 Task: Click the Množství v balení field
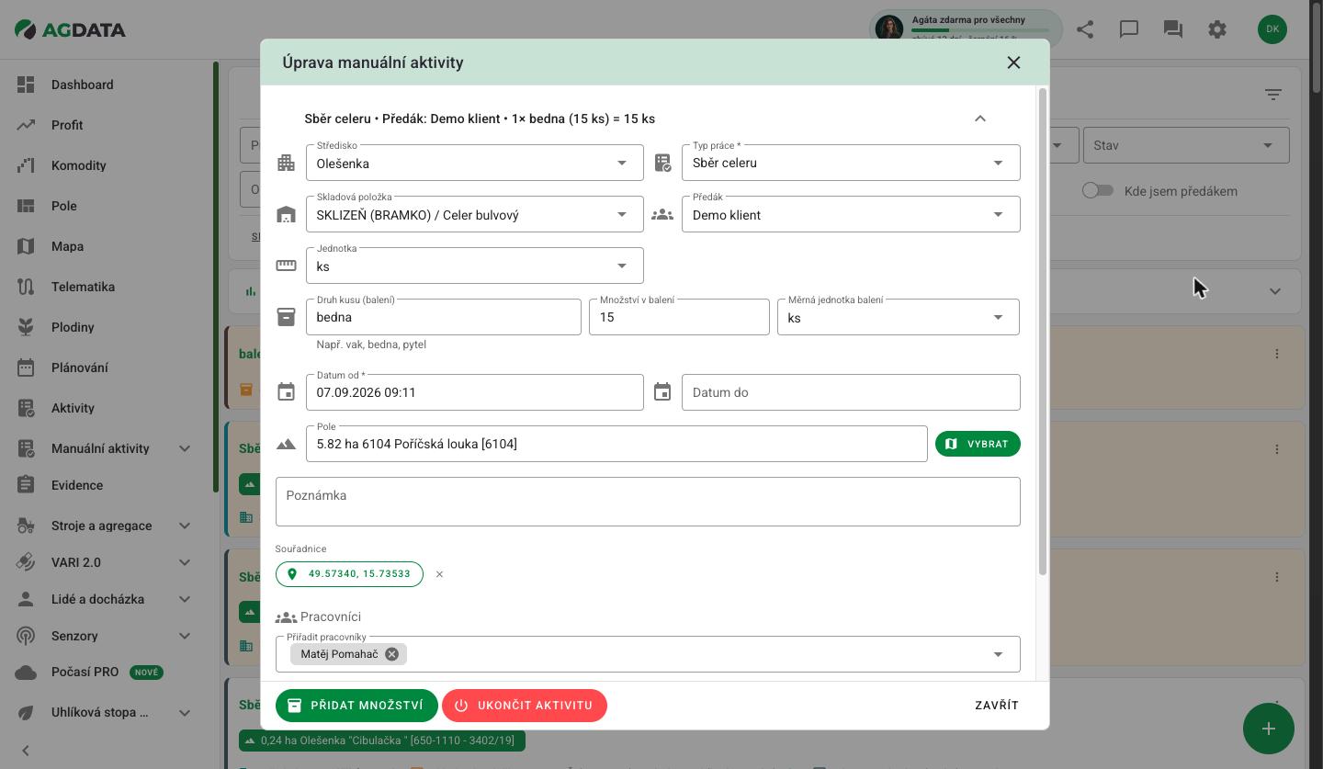tap(679, 317)
